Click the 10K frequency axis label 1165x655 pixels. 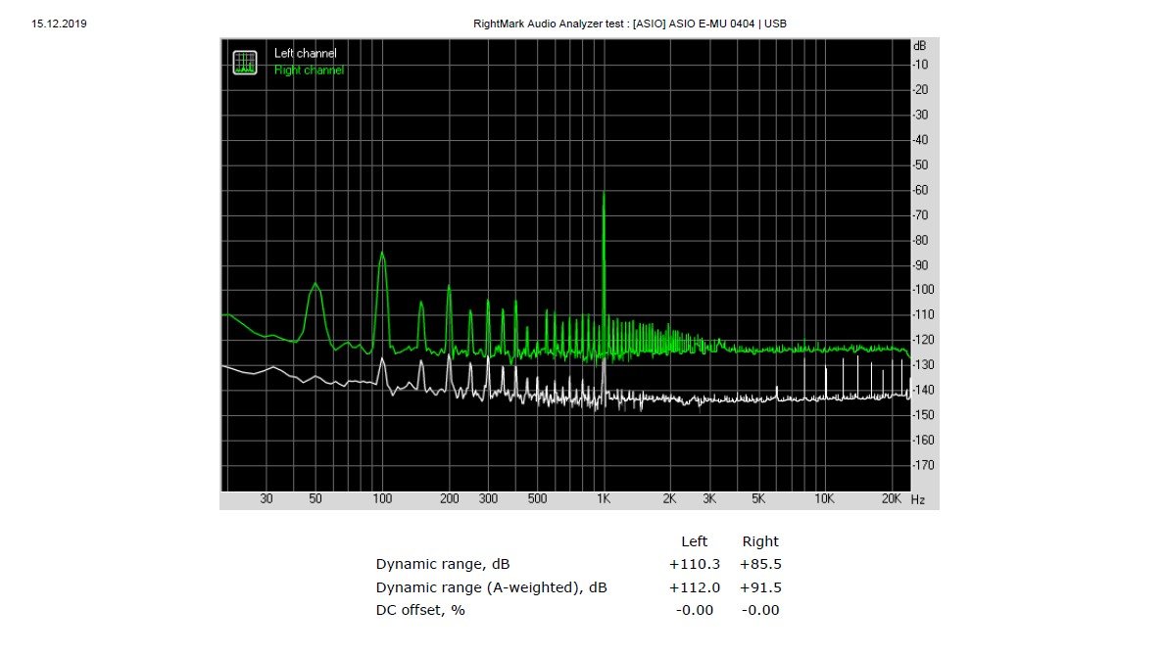[824, 499]
